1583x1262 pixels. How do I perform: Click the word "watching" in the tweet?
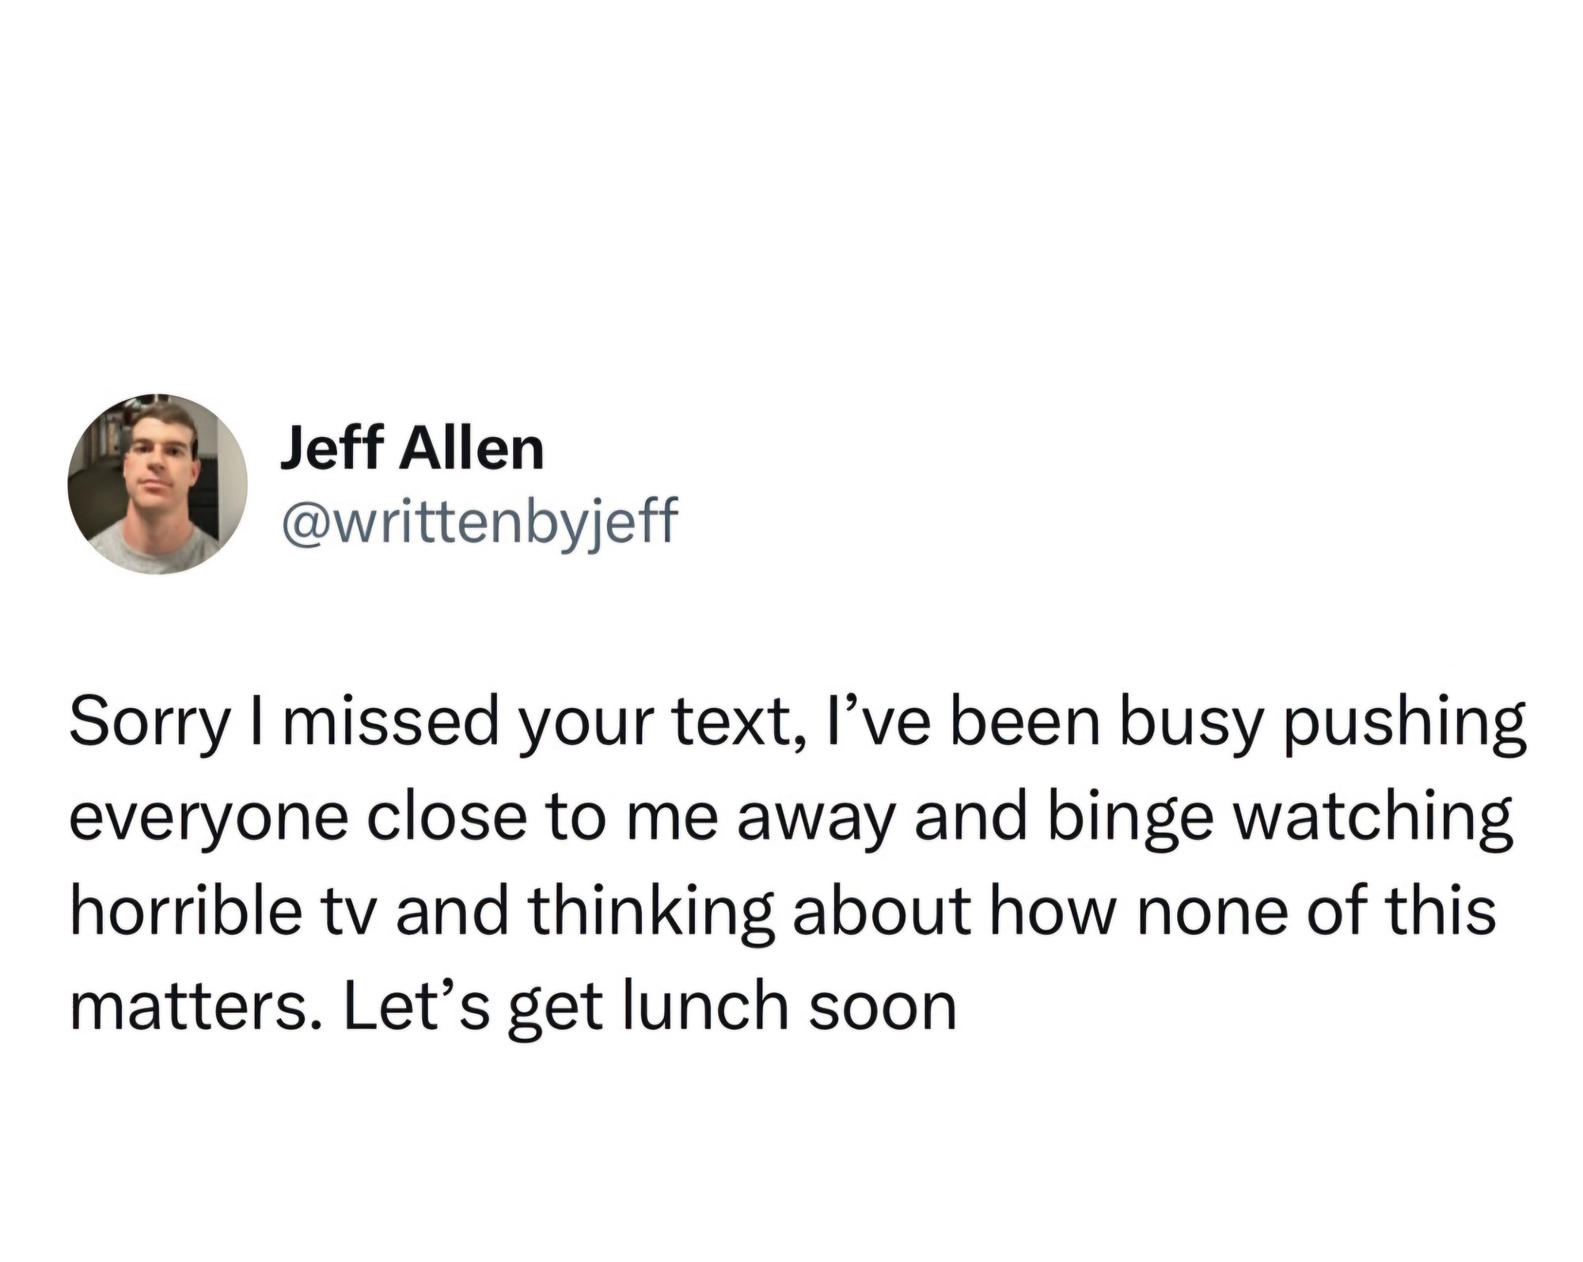[x=1373, y=819]
